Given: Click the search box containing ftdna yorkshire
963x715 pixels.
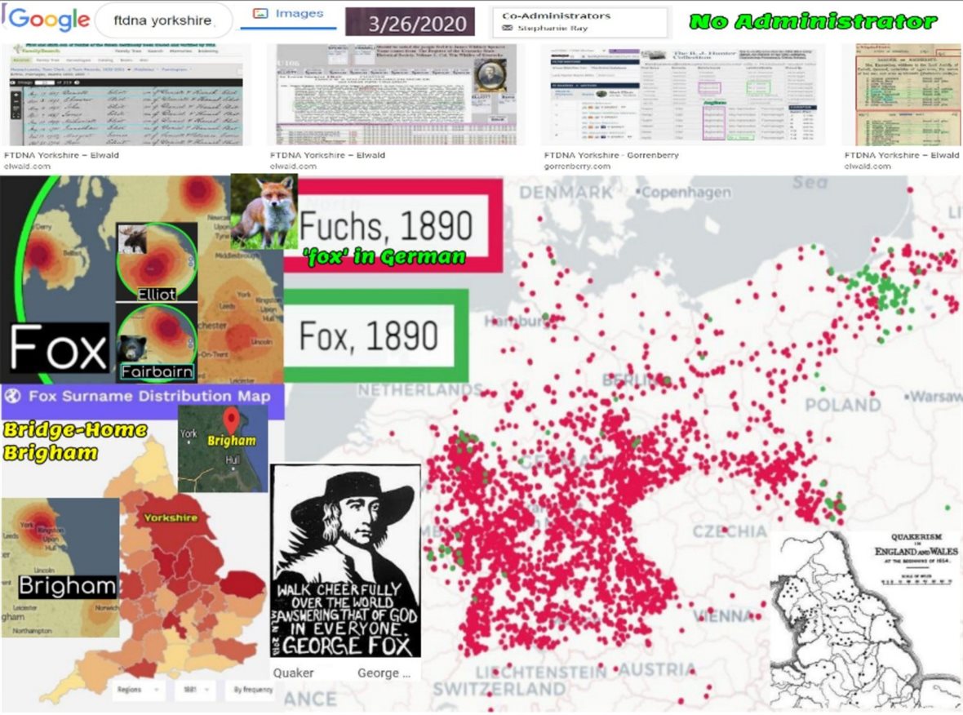Looking at the screenshot, I should pos(162,20).
